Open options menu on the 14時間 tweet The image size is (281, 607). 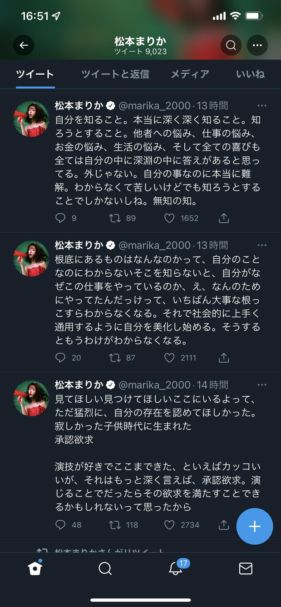point(262,384)
